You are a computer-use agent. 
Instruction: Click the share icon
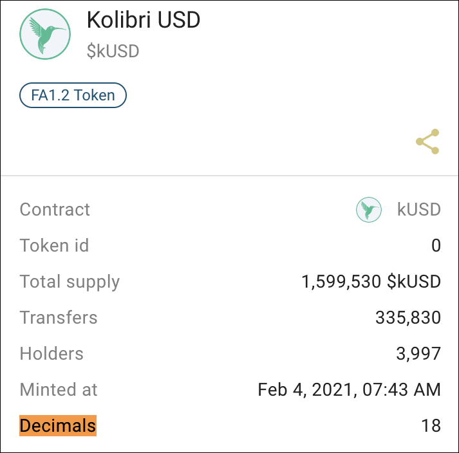pyautogui.click(x=427, y=142)
